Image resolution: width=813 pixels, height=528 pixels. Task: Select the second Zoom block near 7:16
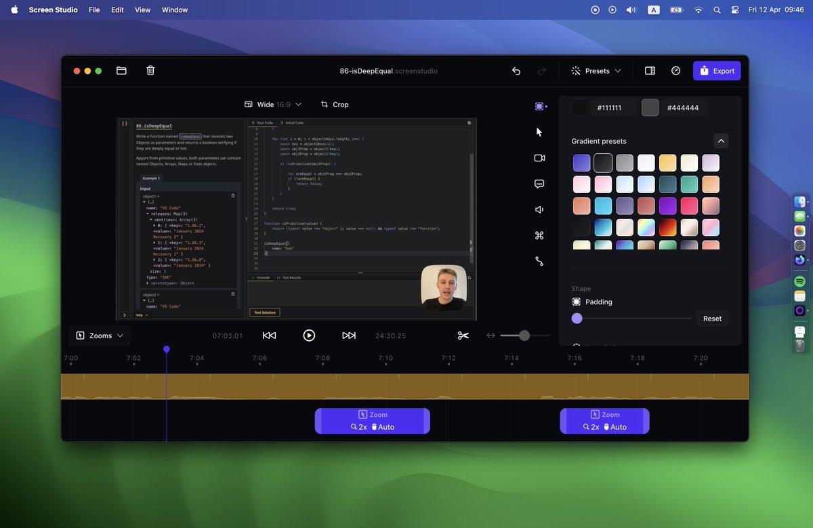[604, 421]
